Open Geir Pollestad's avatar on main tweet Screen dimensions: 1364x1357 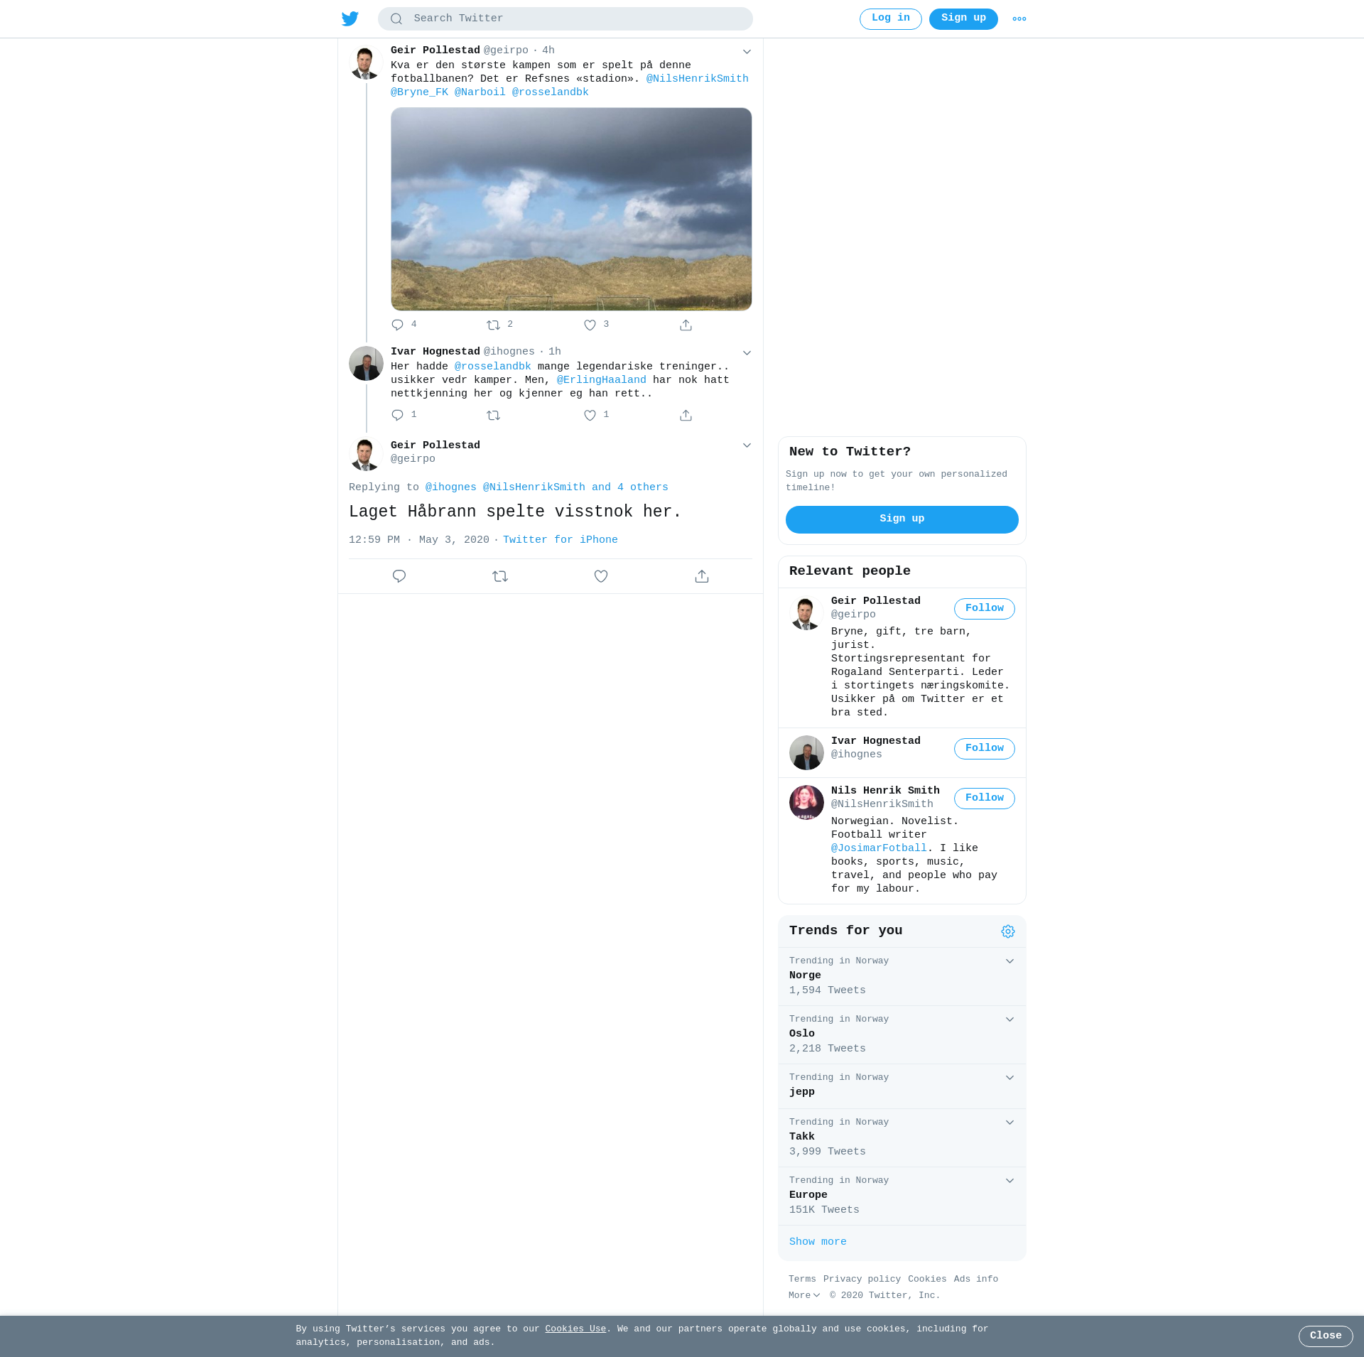coord(366,454)
